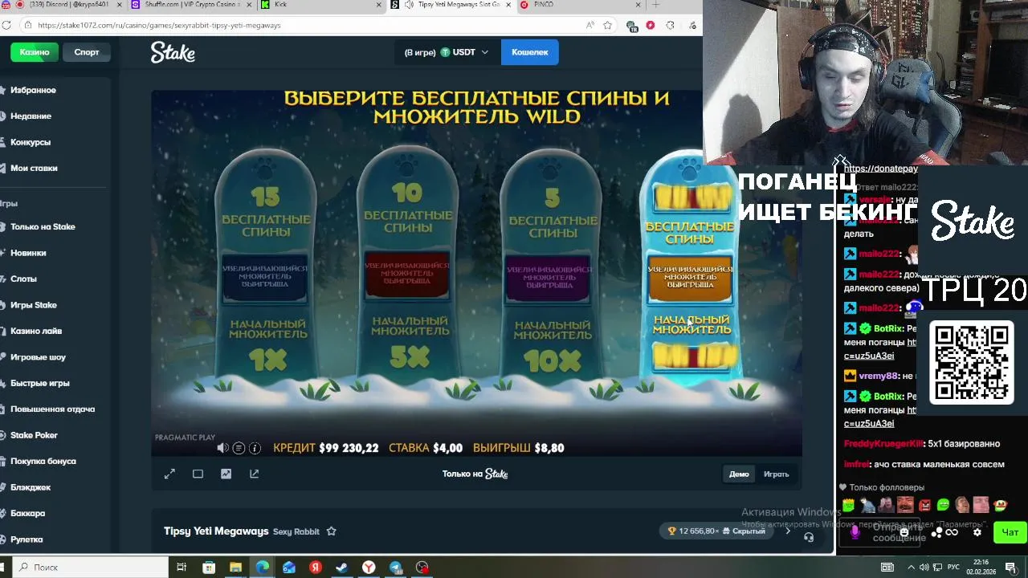The image size is (1028, 578).
Task: Open Конкурсы in the sidebar
Action: click(x=31, y=142)
